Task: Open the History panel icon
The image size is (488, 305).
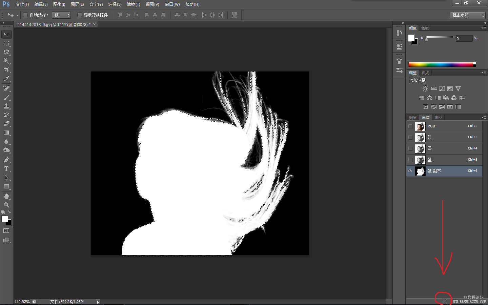Action: click(399, 33)
